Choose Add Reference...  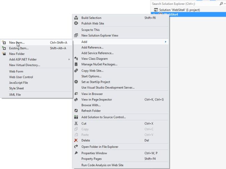pyautogui.click(x=121, y=47)
